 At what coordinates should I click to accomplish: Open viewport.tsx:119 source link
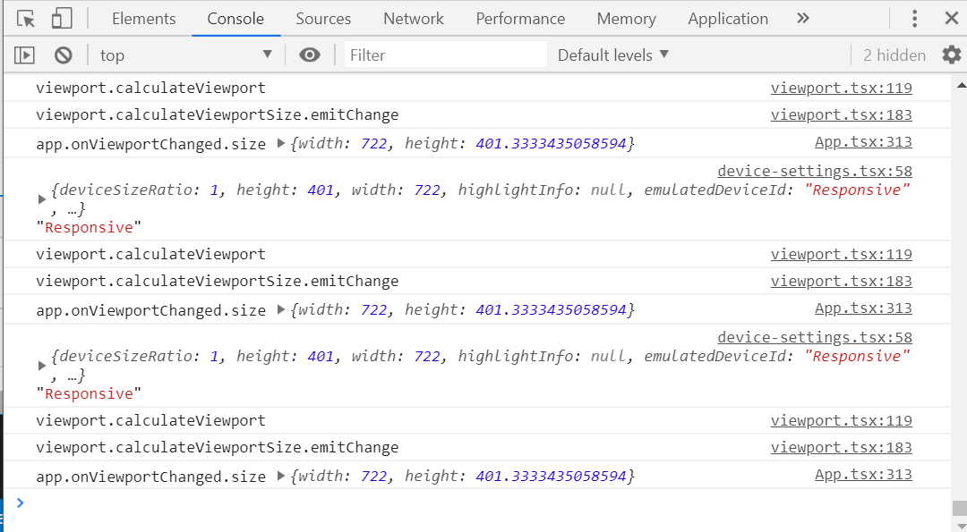pos(841,87)
